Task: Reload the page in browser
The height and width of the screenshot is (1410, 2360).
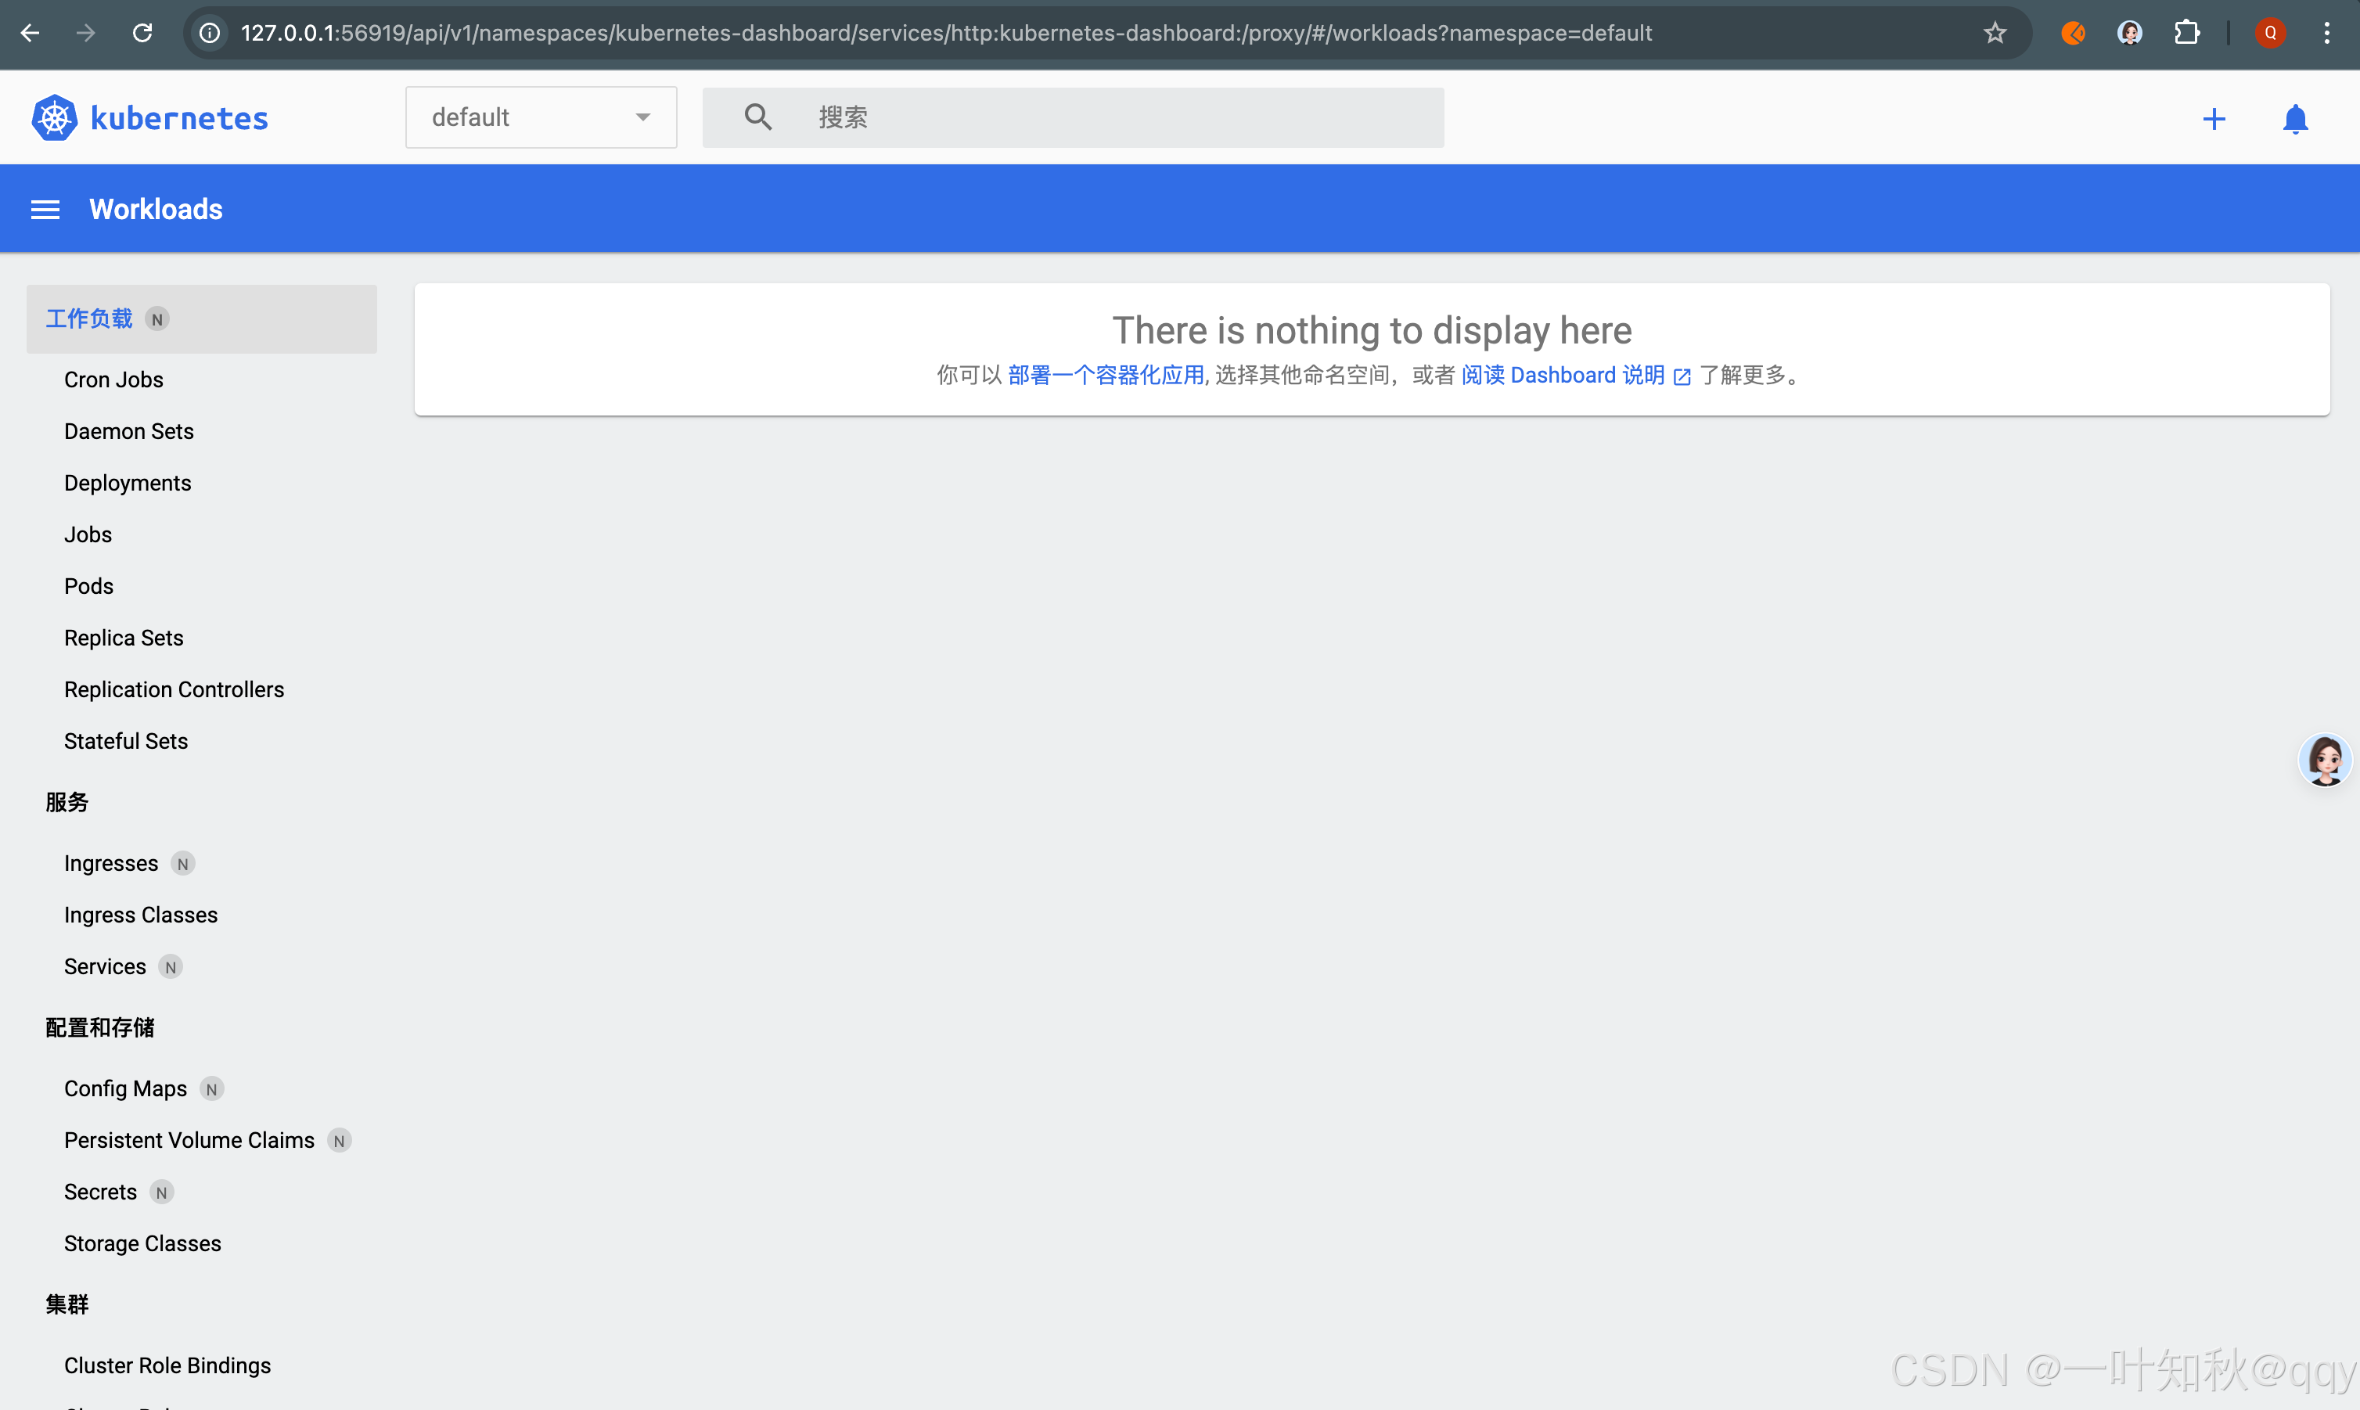Action: tap(142, 33)
